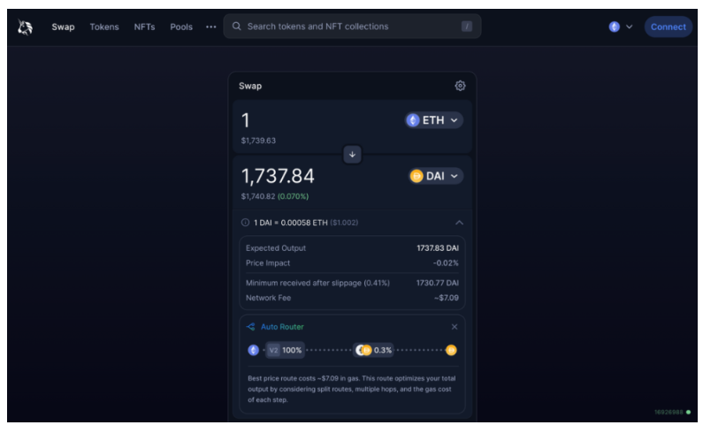Open swap settings gear icon
This screenshot has height=425, width=703.
click(x=460, y=86)
